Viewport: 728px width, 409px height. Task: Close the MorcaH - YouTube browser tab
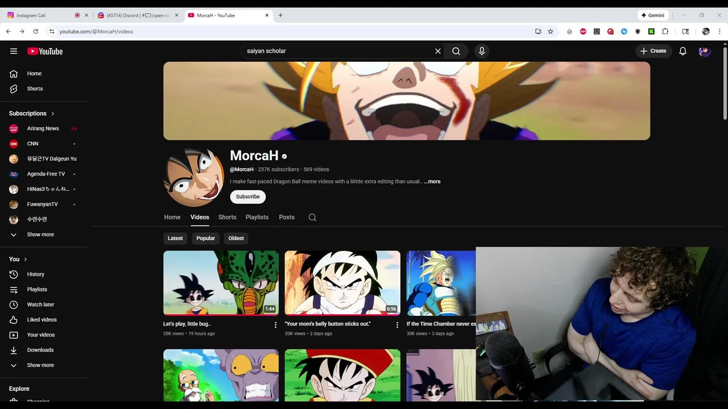(x=267, y=15)
